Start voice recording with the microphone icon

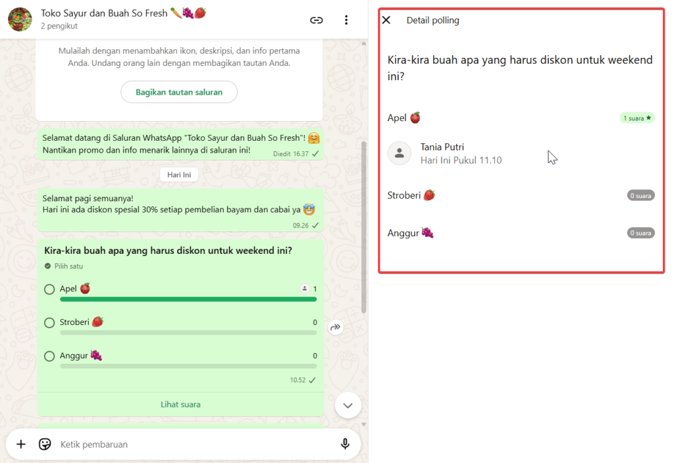click(345, 444)
